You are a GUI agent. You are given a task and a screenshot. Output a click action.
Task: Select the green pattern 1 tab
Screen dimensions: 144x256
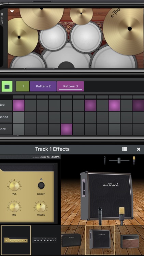click(x=23, y=86)
